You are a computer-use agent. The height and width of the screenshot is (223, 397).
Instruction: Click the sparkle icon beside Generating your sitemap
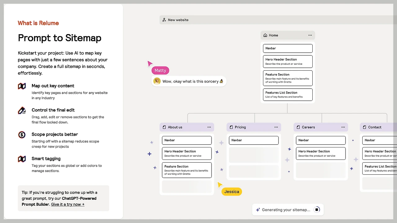258,210
